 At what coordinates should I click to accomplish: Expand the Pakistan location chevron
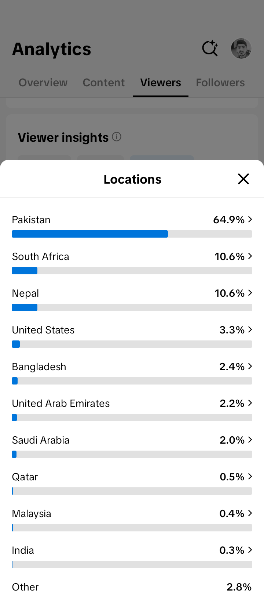click(250, 219)
